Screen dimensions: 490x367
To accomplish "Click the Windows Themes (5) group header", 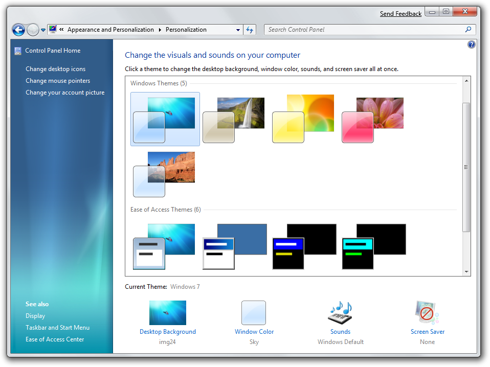I will click(x=159, y=83).
